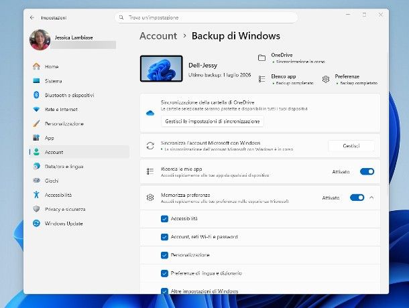Click 'Sincronizza l'account Microsoft con Windows' title
The image size is (409, 308).
click(211, 143)
